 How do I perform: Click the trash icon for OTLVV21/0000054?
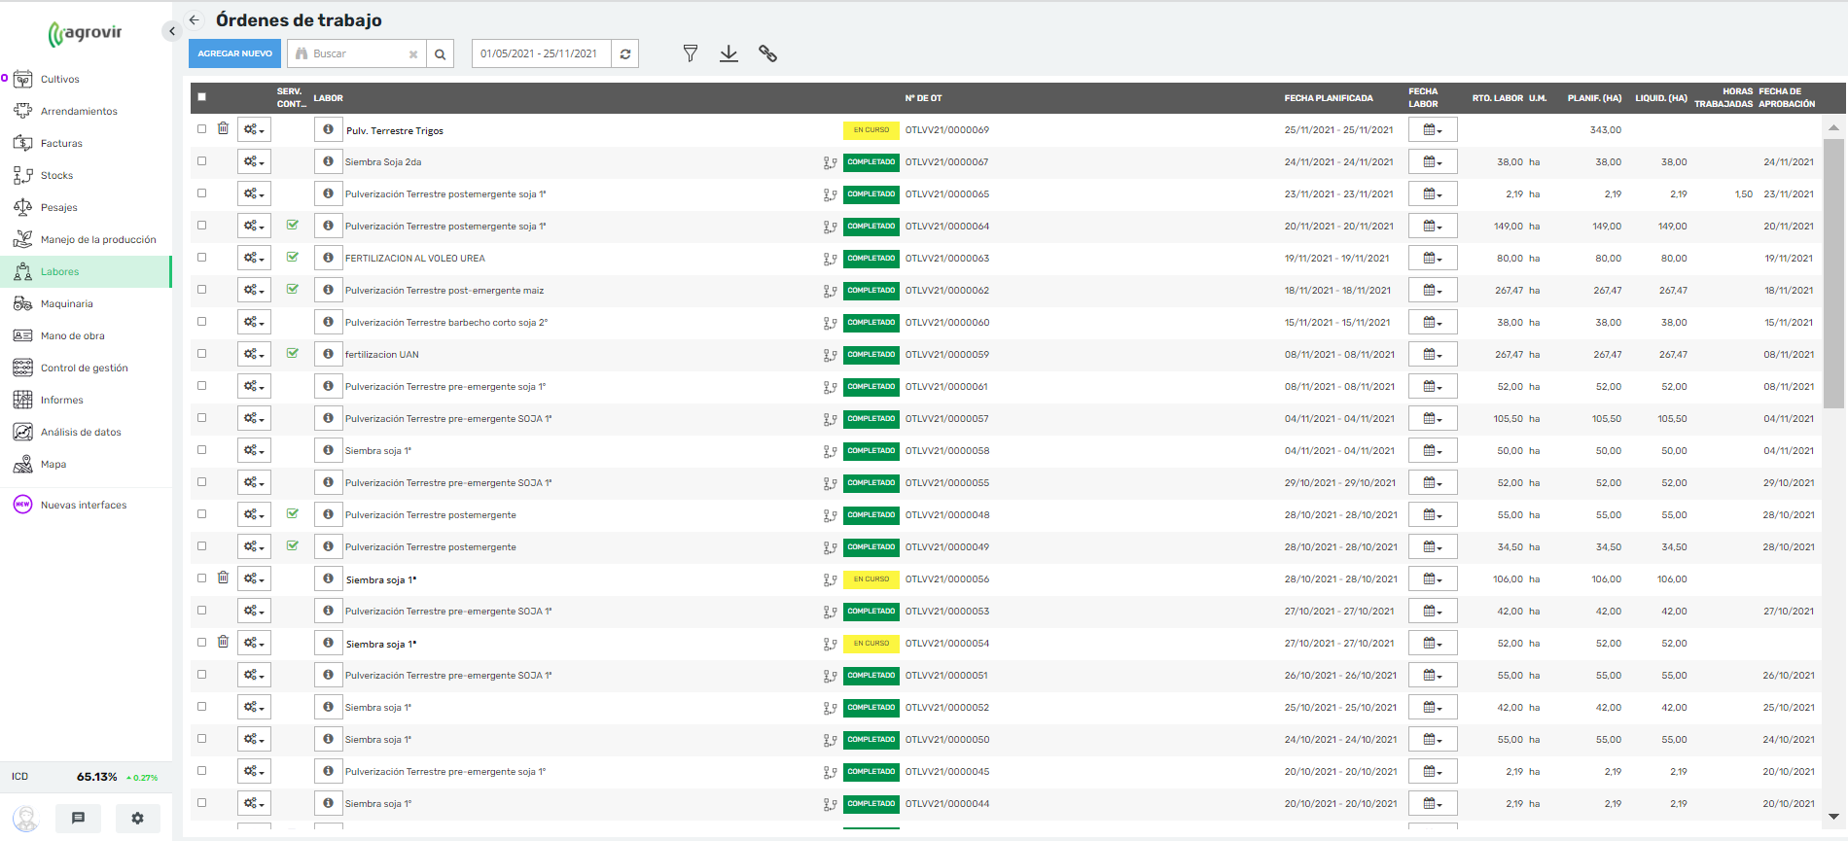point(223,642)
